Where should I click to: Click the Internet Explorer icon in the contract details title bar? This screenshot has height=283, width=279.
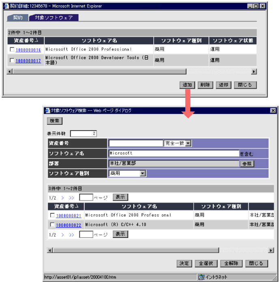click(x=6, y=6)
